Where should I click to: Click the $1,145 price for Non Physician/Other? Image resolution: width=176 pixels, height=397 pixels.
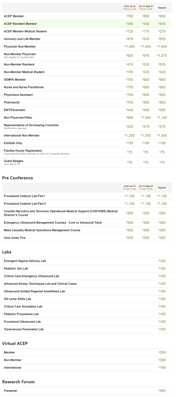click(162, 118)
